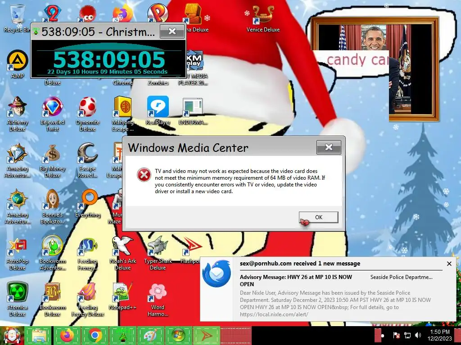Open Mahjong Escape tile icon
461x345 pixels.
pos(122,114)
